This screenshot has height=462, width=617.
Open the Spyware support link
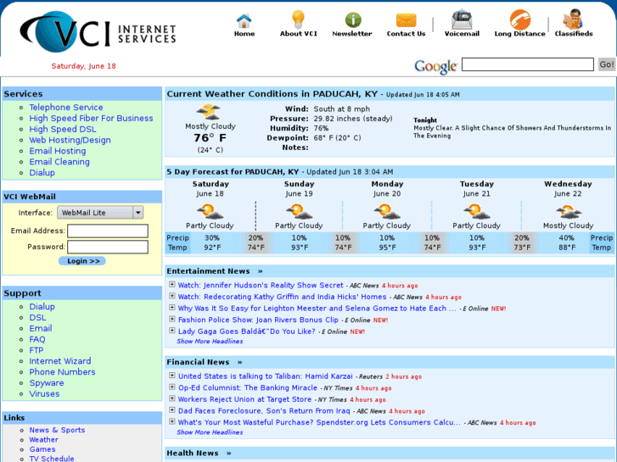47,383
